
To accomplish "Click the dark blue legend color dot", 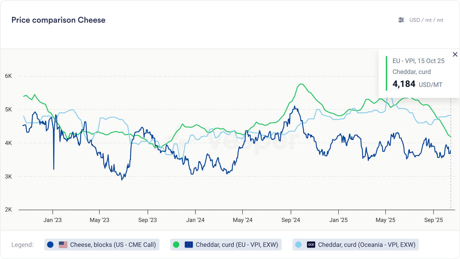I will point(50,245).
